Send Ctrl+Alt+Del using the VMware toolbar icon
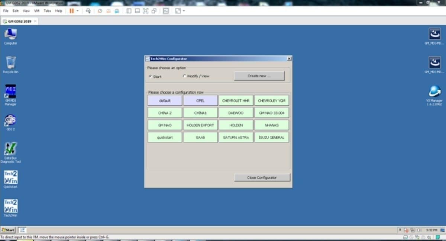Viewport: 446px width, 241px height. [x=88, y=11]
